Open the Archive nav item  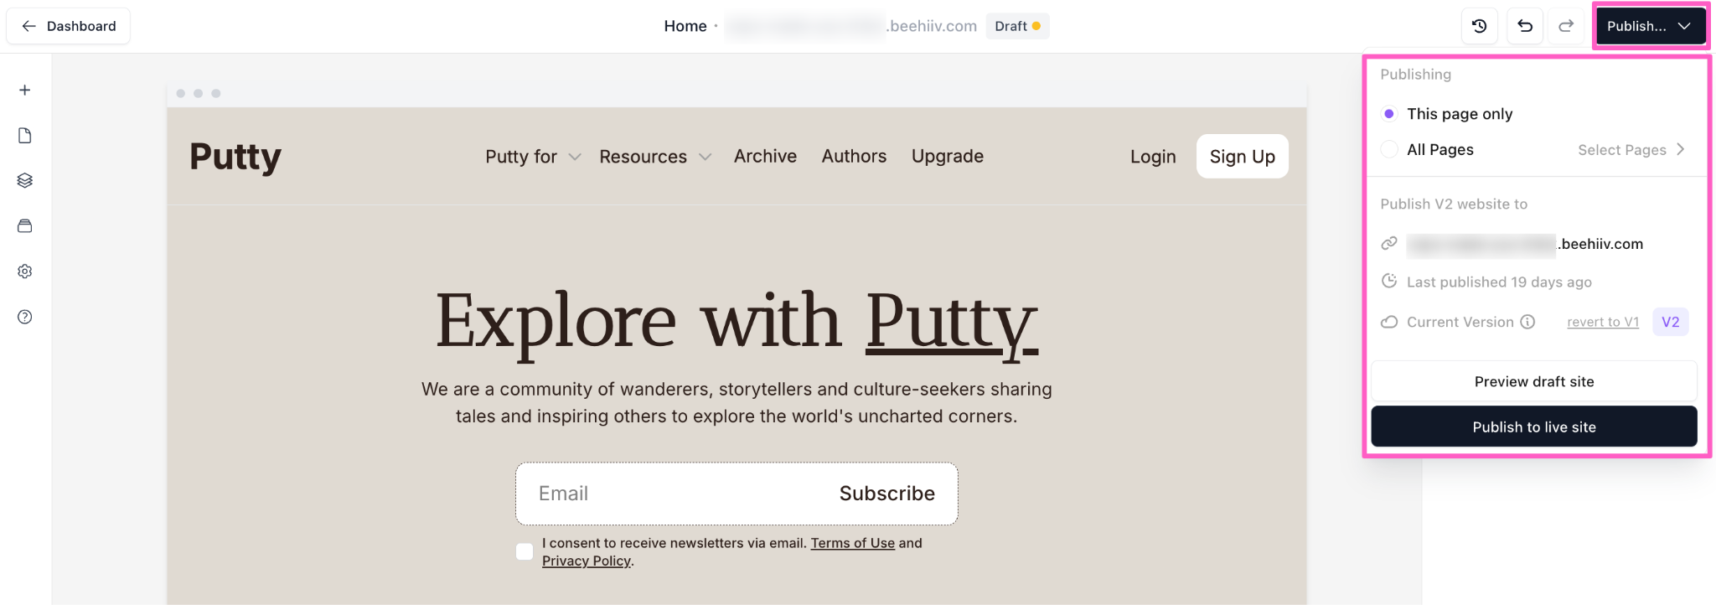[x=765, y=157]
